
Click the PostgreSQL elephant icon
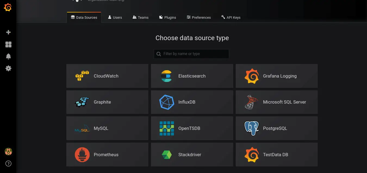click(251, 128)
